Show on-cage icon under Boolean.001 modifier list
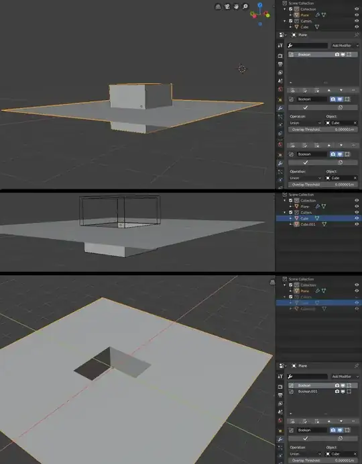This screenshot has height=464, width=362. pos(292,421)
